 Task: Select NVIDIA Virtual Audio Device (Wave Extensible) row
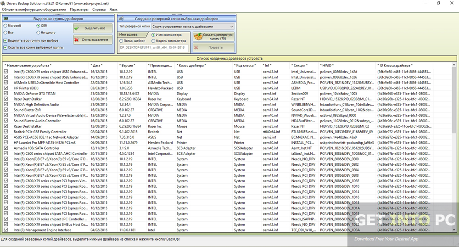pos(218,115)
